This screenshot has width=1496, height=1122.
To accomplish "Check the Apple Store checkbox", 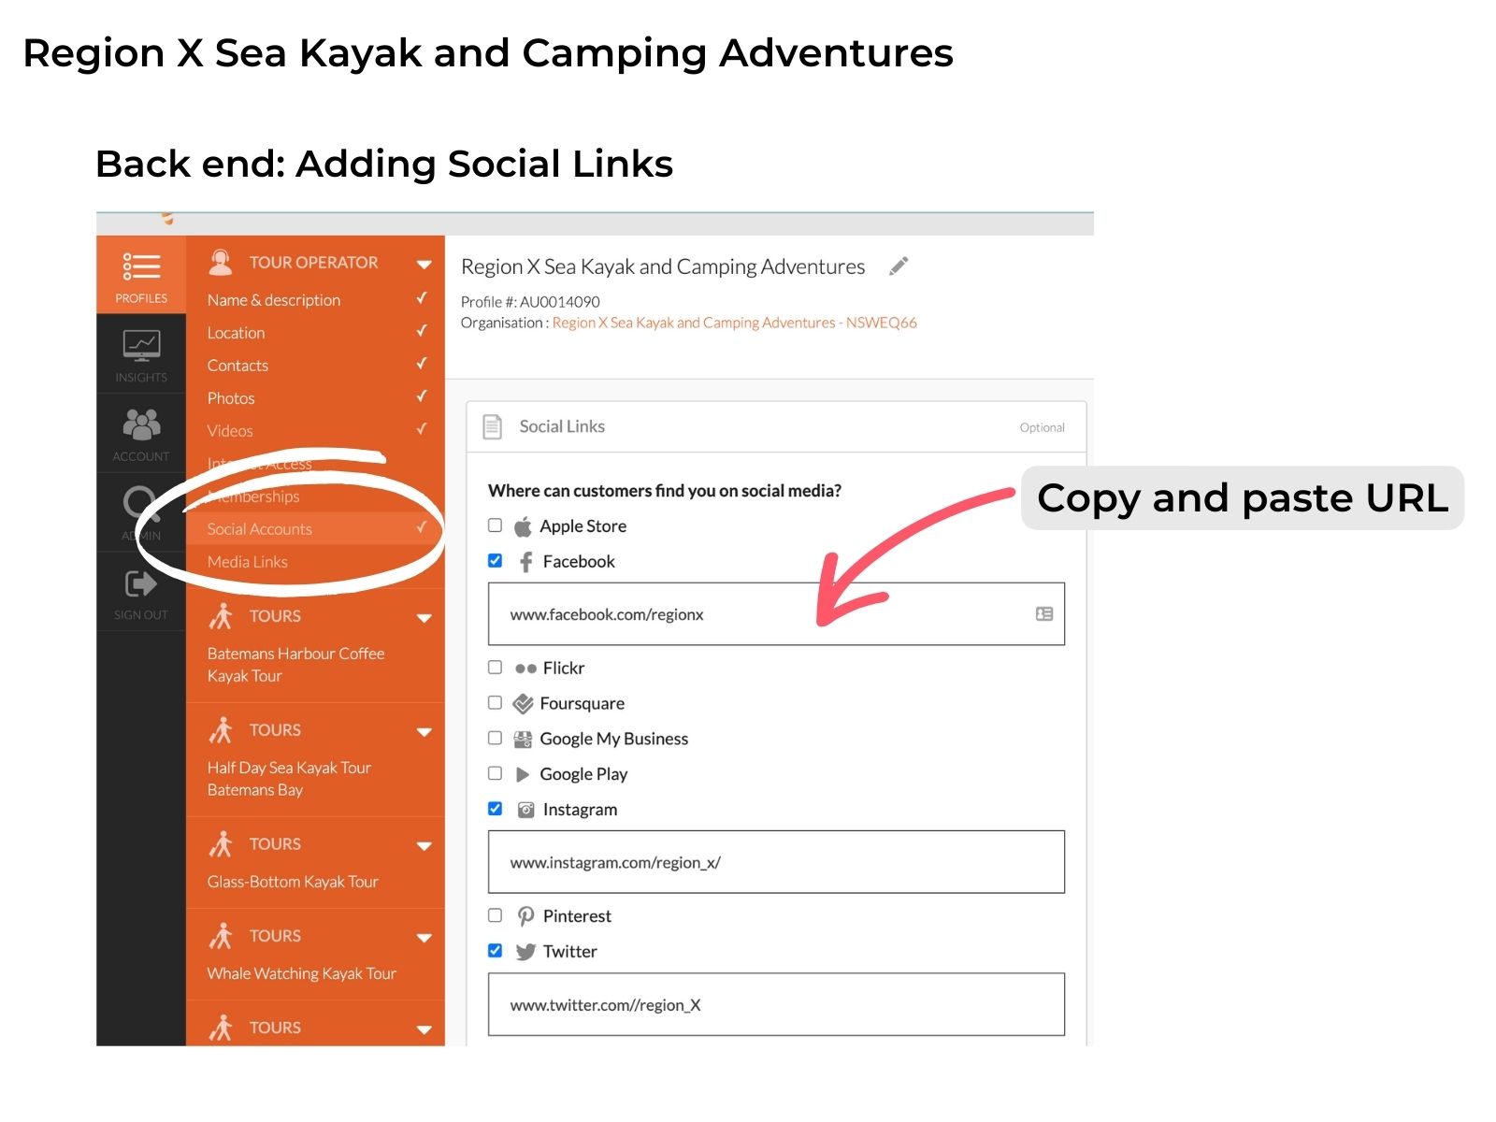I will (496, 525).
